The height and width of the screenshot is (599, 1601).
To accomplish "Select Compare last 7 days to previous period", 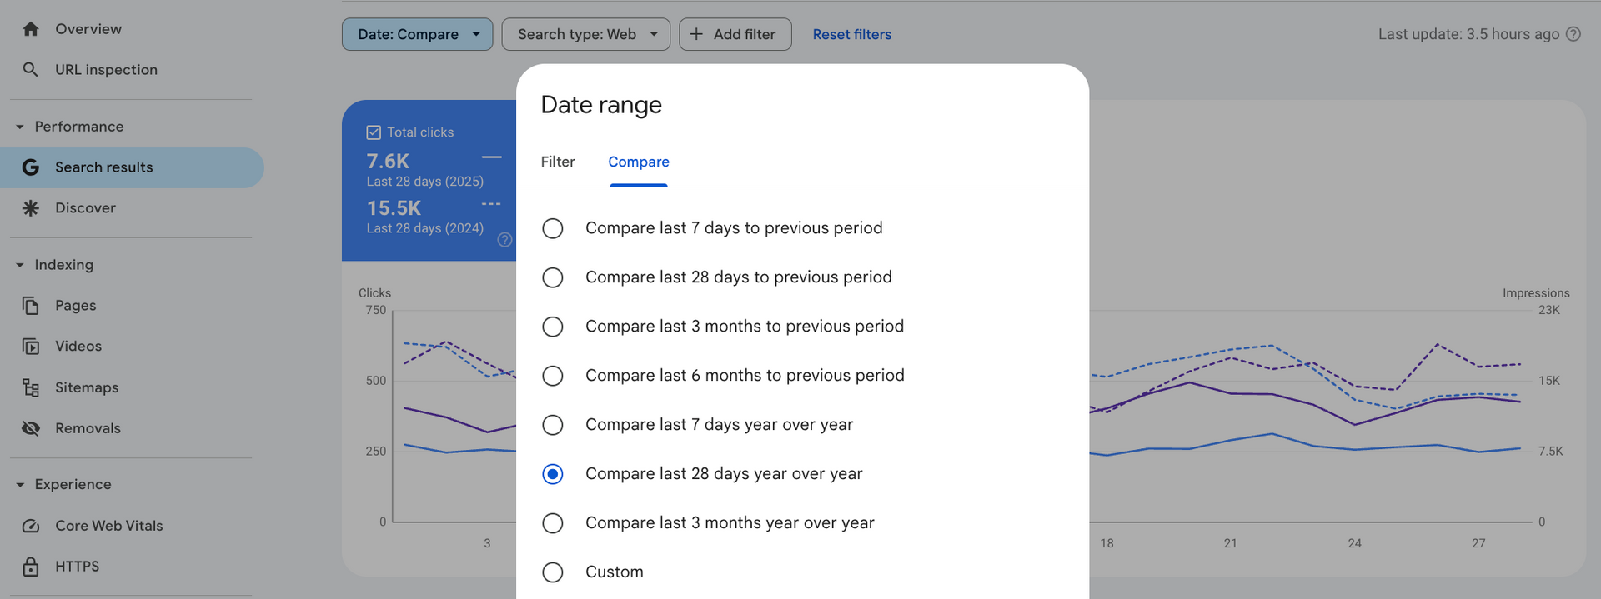I will (553, 228).
